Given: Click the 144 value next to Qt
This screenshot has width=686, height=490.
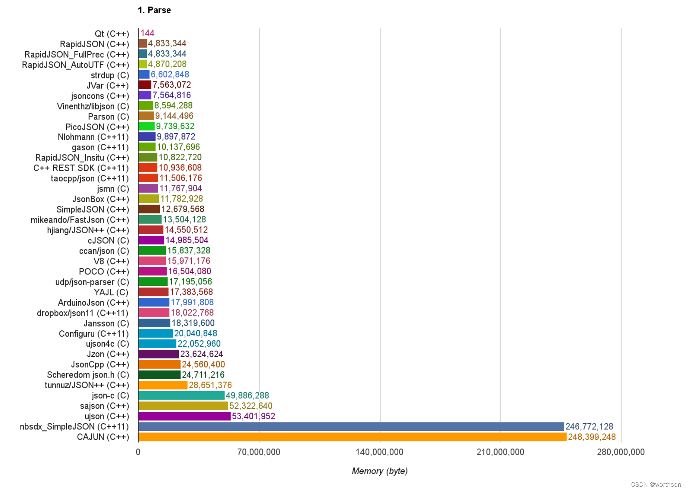Looking at the screenshot, I should 147,33.
